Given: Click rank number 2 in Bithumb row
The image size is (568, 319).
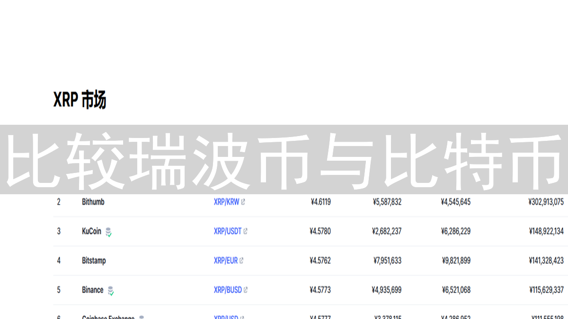Looking at the screenshot, I should [59, 202].
